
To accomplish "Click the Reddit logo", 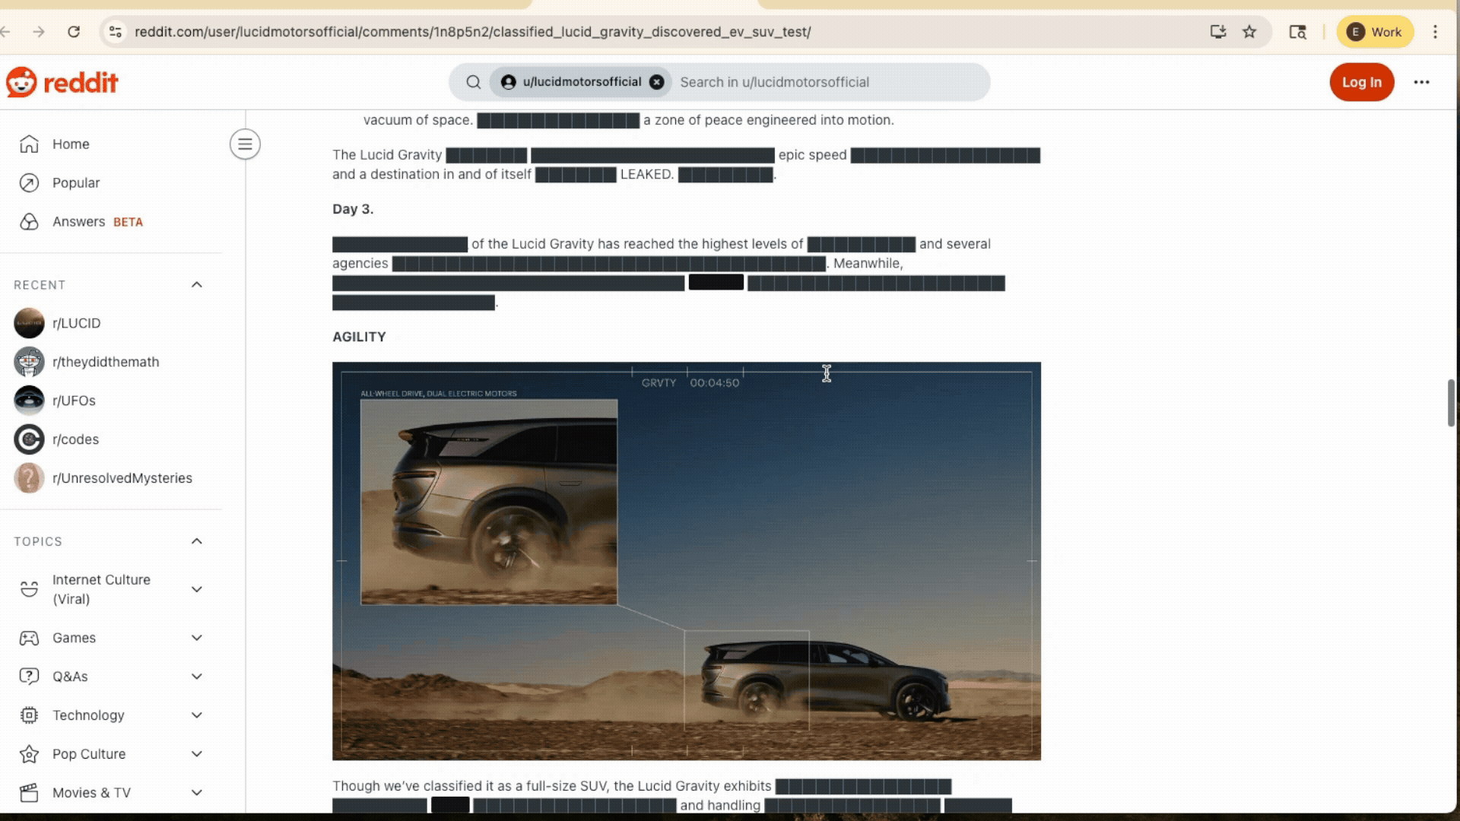I will click(62, 82).
